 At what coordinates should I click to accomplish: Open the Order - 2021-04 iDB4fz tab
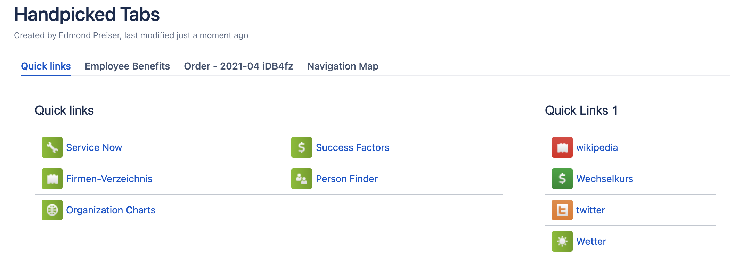pos(238,66)
